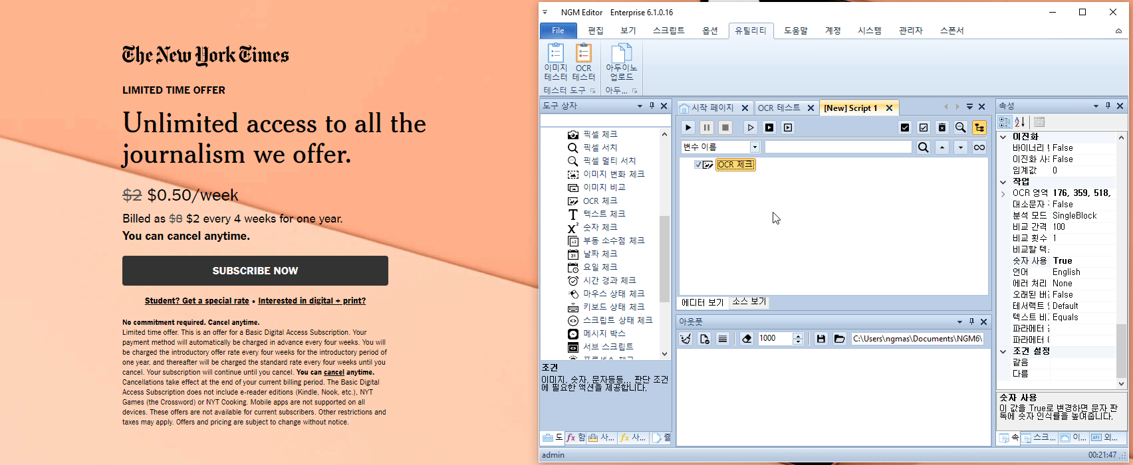This screenshot has width=1133, height=465.
Task: Click the down arrow button next to infinity icon
Action: click(x=961, y=147)
